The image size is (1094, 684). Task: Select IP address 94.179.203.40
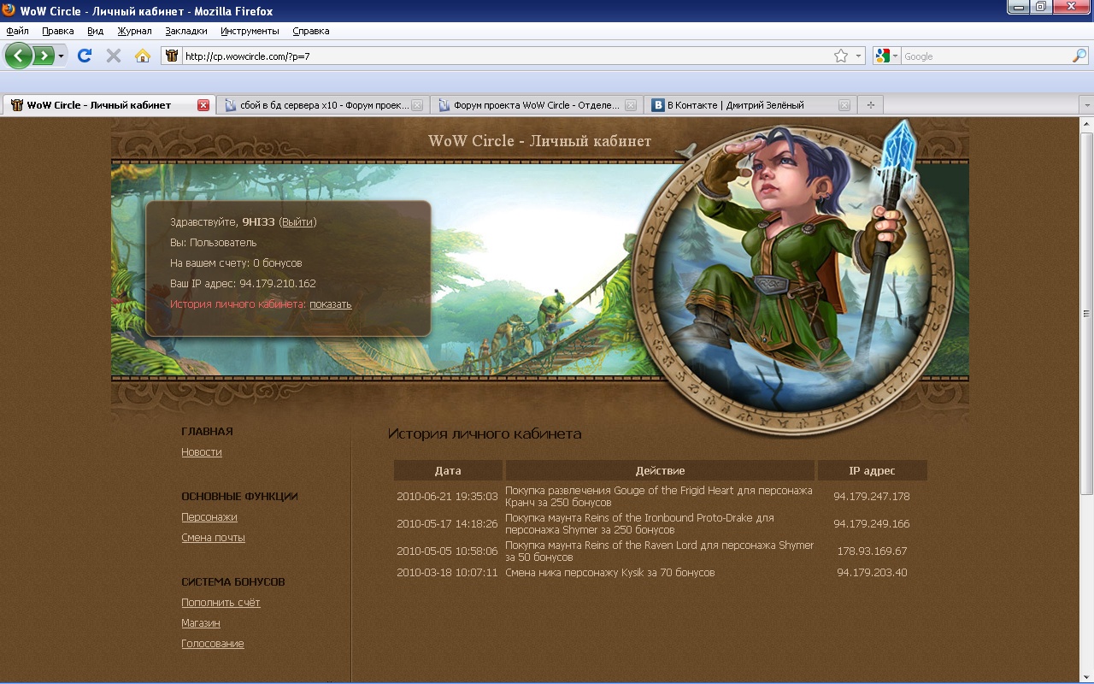tap(872, 573)
